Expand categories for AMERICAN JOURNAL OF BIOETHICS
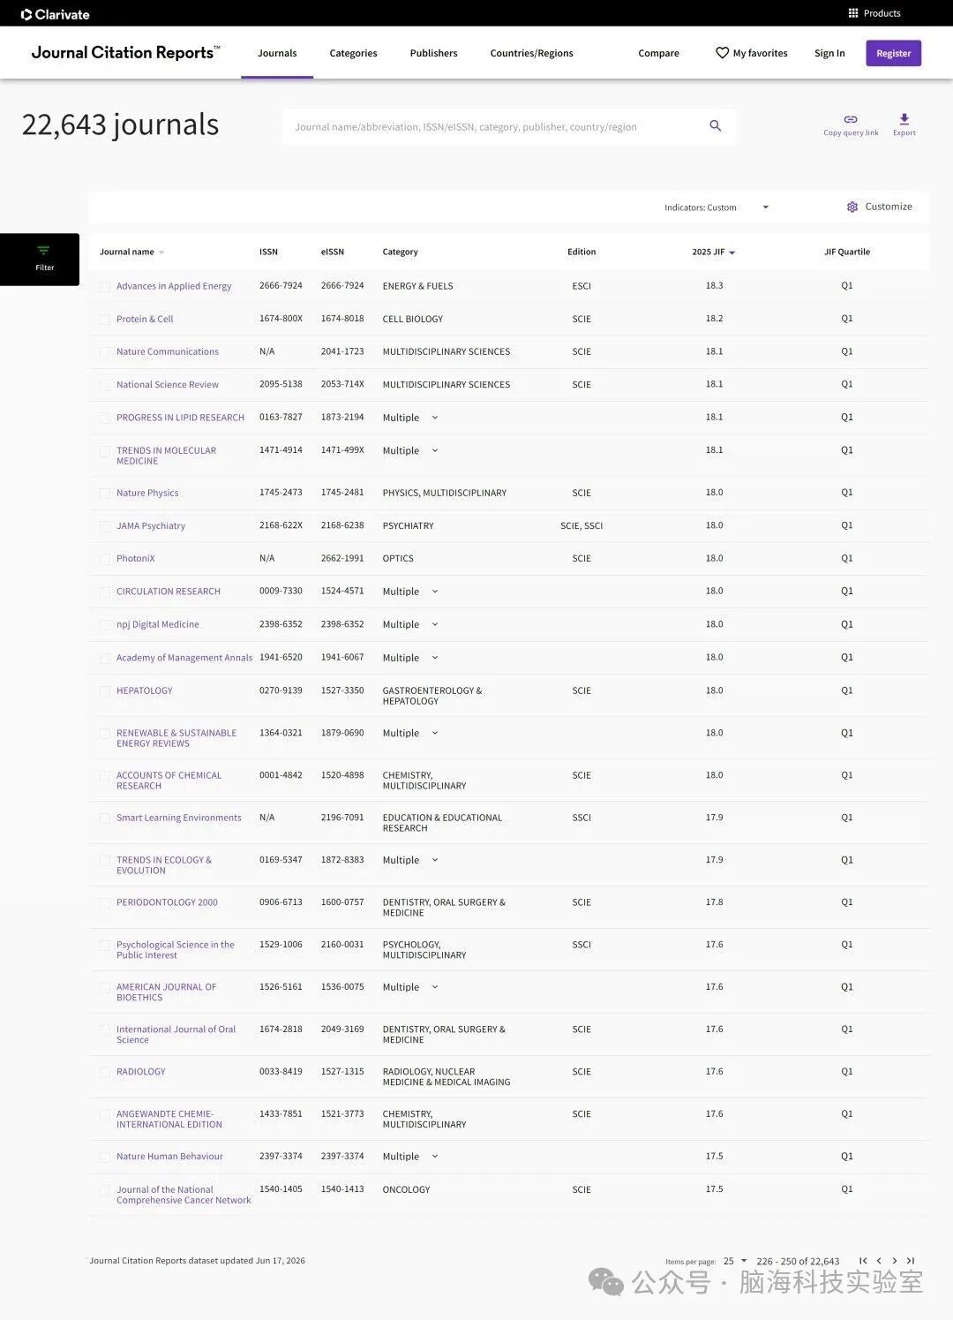The width and height of the screenshot is (953, 1320). (434, 987)
